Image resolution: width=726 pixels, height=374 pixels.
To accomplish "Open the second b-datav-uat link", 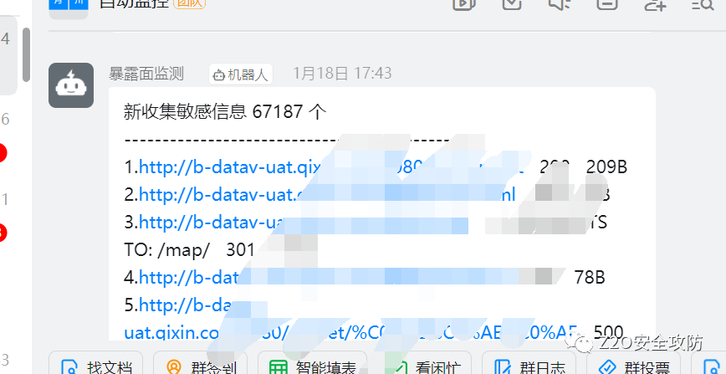I will coord(327,195).
